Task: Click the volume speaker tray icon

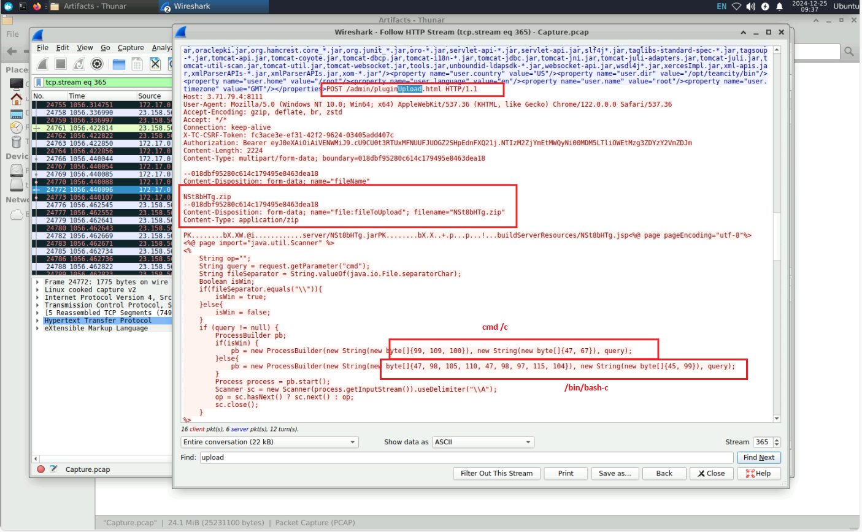Action: 752,6
